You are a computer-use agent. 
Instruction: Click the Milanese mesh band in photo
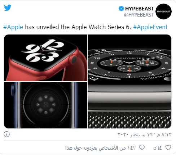point(129,121)
